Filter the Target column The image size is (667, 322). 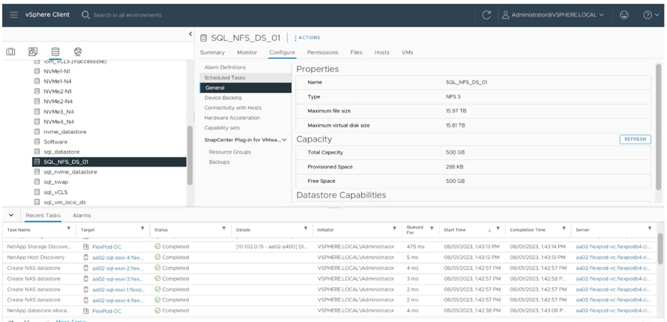(x=143, y=229)
